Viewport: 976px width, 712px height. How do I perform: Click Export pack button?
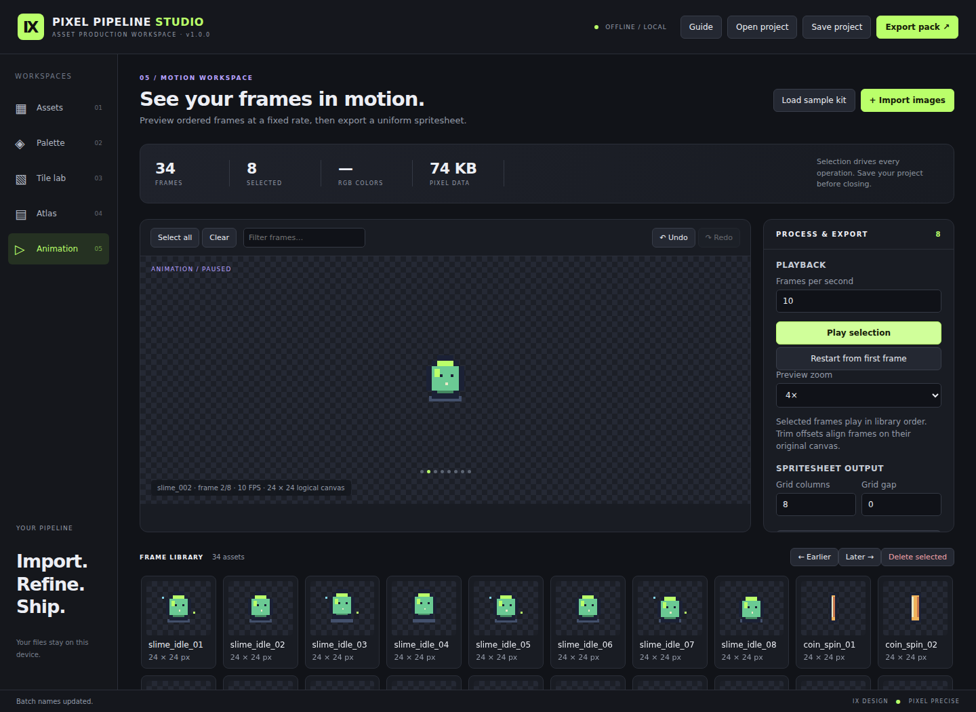tap(917, 27)
